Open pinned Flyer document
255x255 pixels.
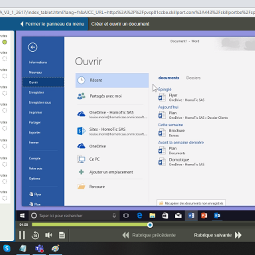[x=181, y=97]
